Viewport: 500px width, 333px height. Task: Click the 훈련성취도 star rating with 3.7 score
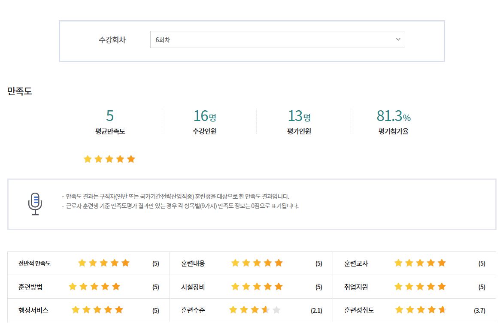pyautogui.click(x=421, y=310)
